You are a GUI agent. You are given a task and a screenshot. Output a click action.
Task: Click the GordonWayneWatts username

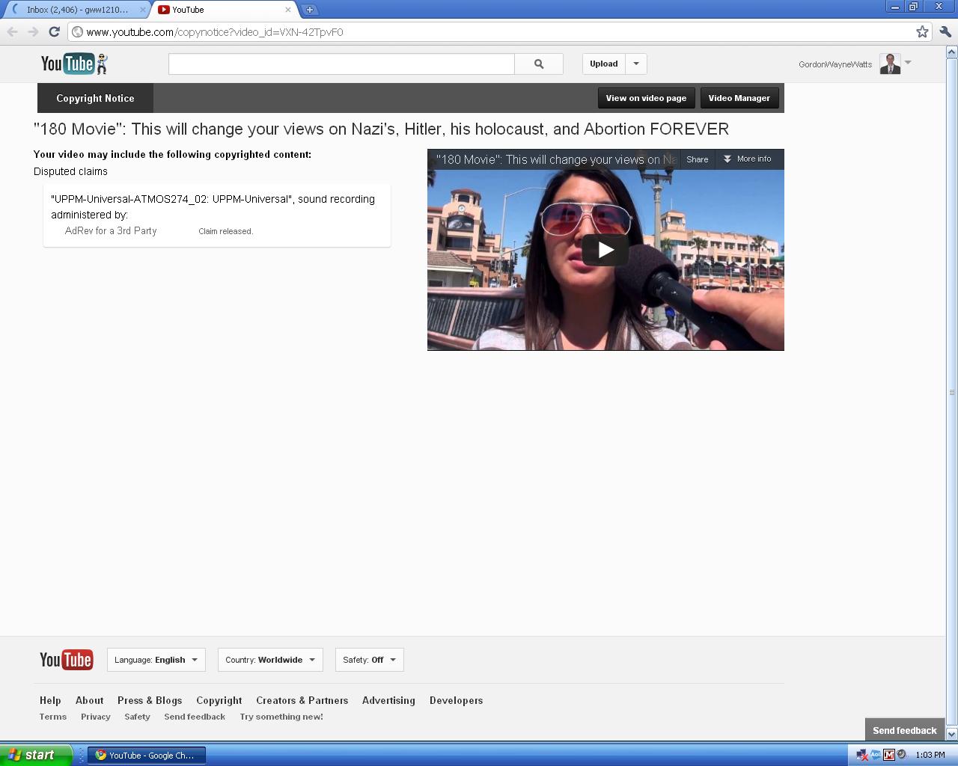[x=835, y=64]
